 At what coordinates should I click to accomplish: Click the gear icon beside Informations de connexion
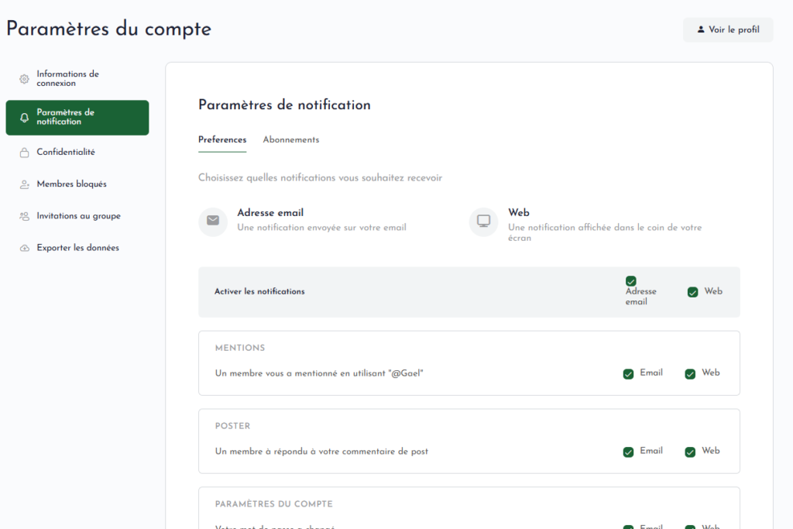pyautogui.click(x=24, y=79)
